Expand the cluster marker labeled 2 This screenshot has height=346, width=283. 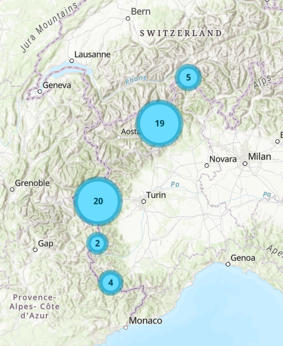97,243
